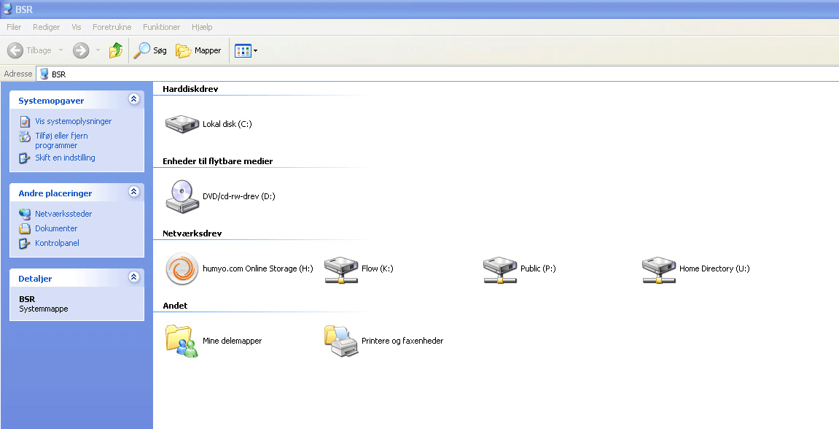Click the Søg toolbar button

pyautogui.click(x=151, y=50)
